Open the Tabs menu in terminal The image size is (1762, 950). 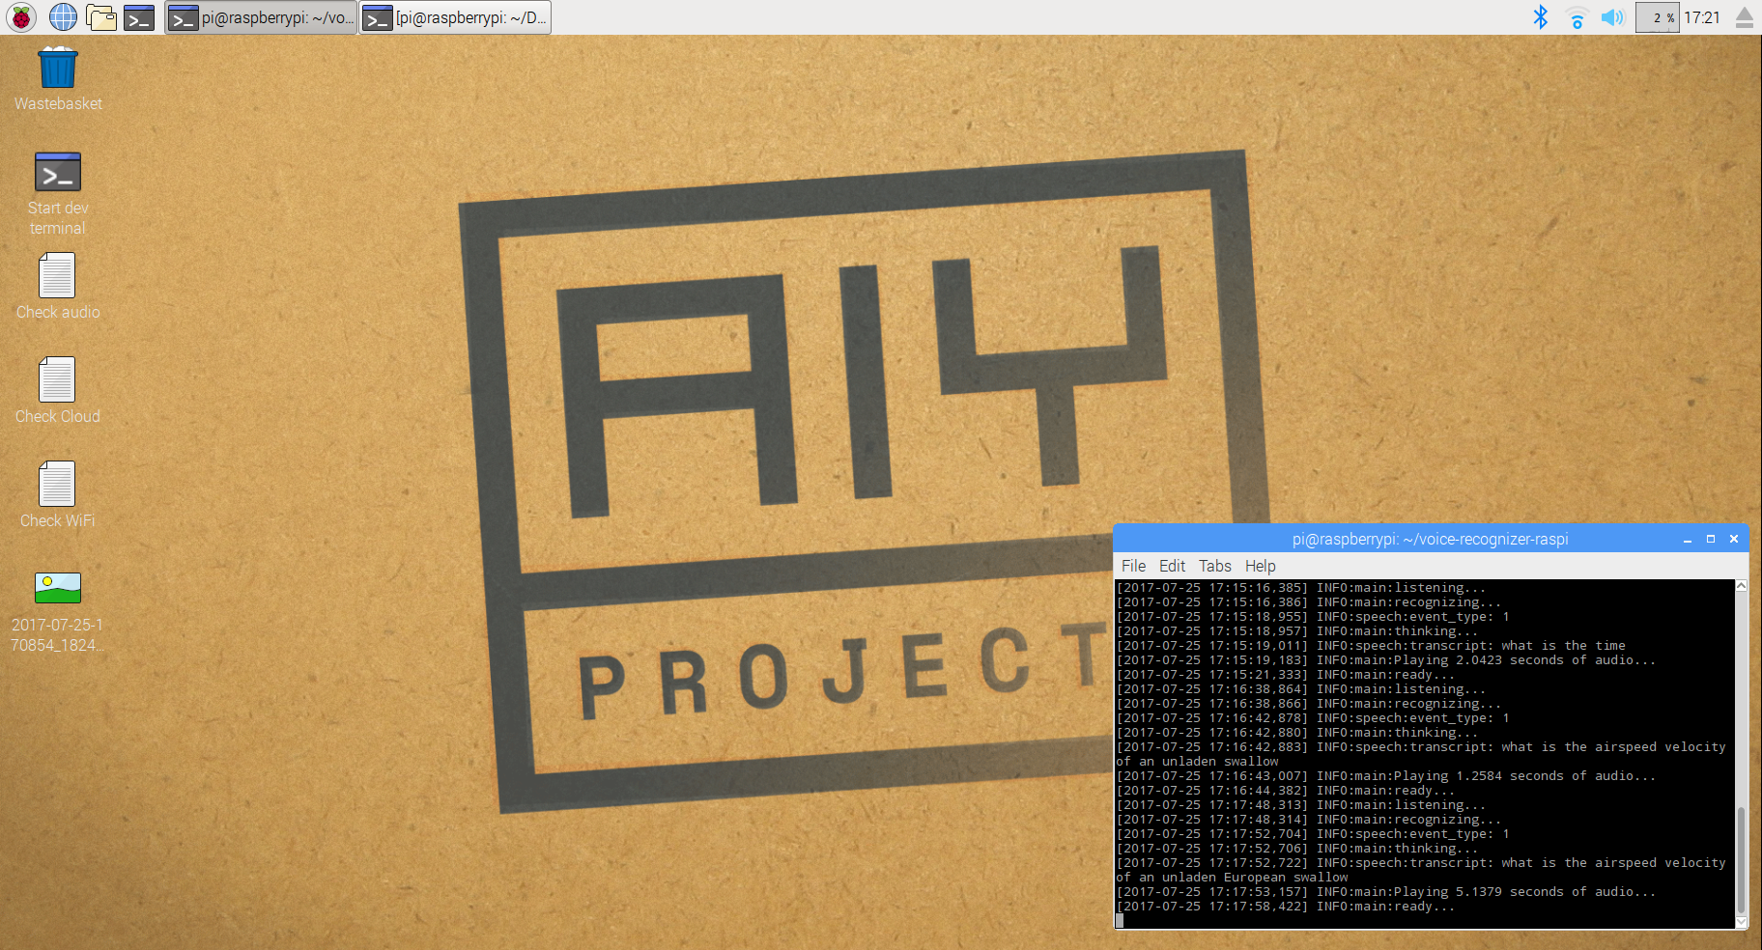pos(1214,566)
